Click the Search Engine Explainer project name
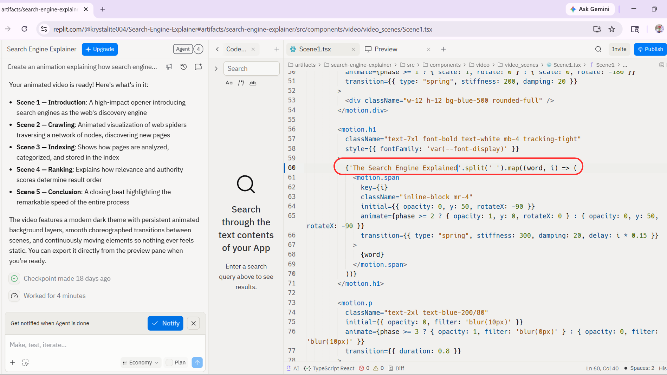Screen dimensions: 667x375 click(42, 49)
